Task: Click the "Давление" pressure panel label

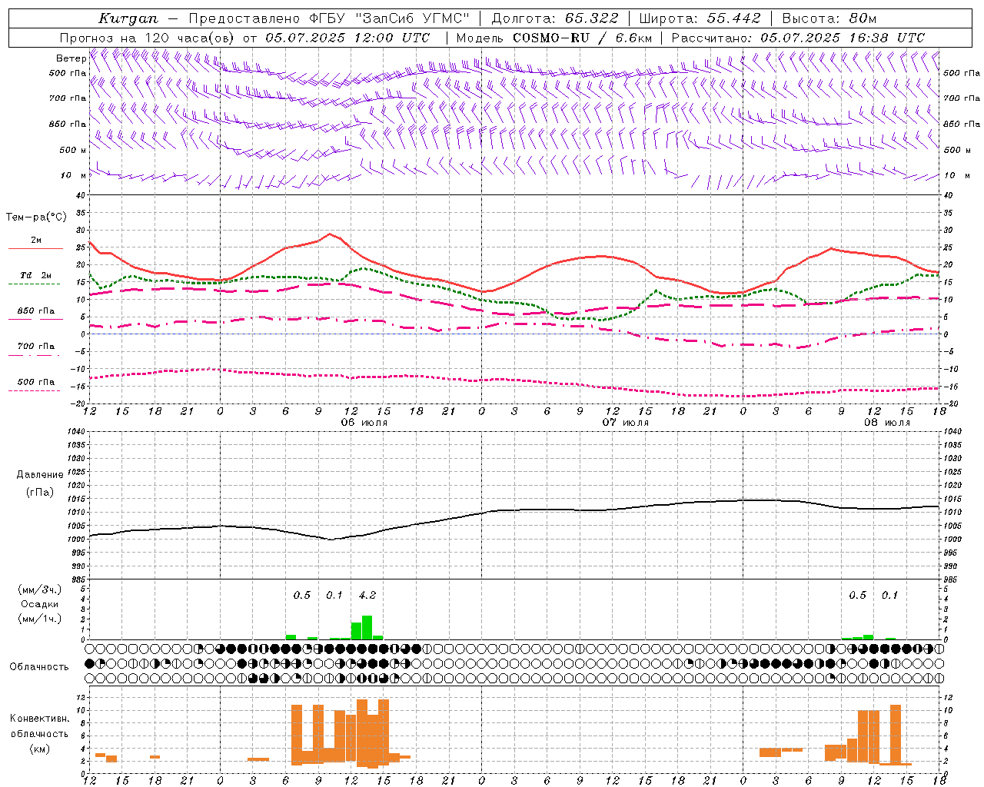Action: pos(39,475)
